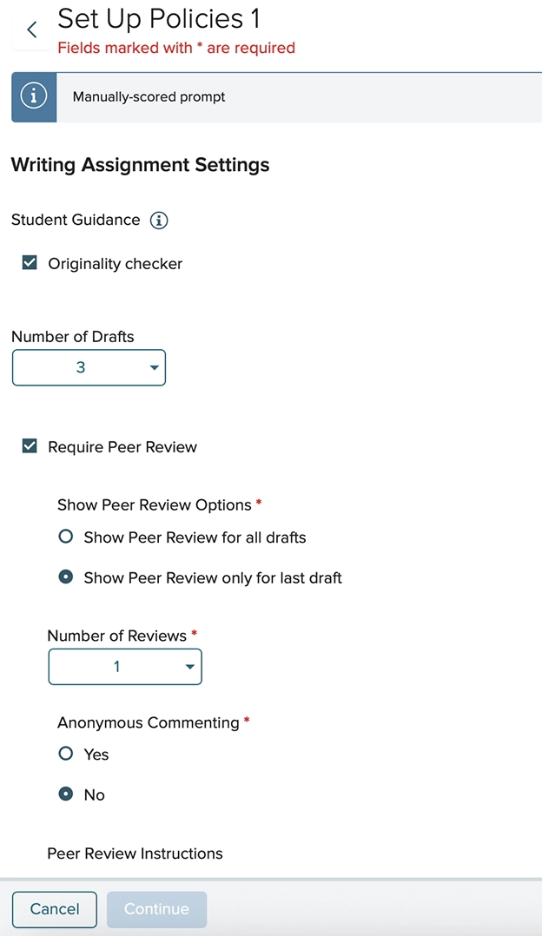Viewport: 542px width, 936px height.
Task: Select Show Peer Review for all drafts
Action: pyautogui.click(x=65, y=537)
